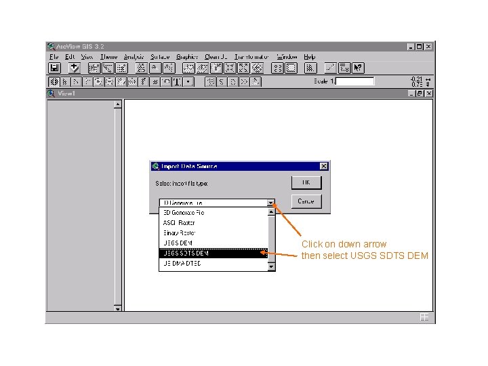Select the Zoom In magnifier tool
The image size is (488, 366).
(99, 82)
